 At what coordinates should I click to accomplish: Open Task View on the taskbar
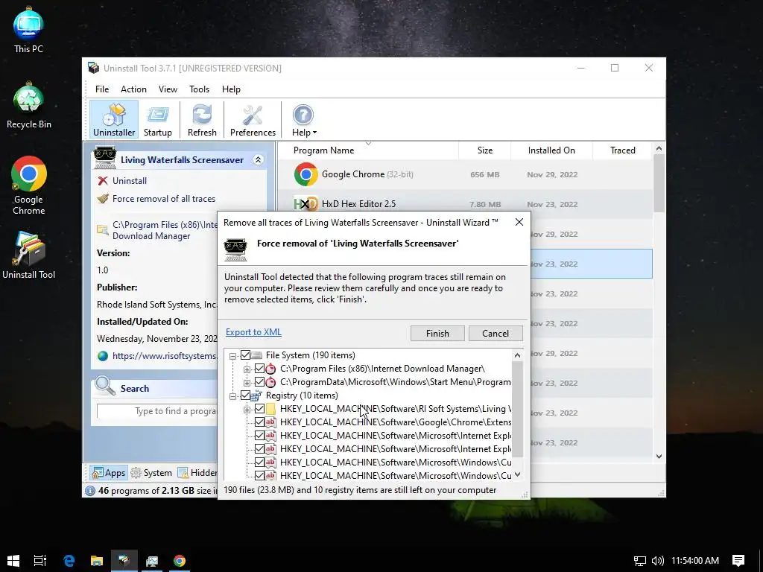[x=40, y=560]
